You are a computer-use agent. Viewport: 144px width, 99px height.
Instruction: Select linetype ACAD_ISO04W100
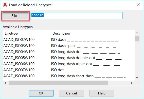19,52
